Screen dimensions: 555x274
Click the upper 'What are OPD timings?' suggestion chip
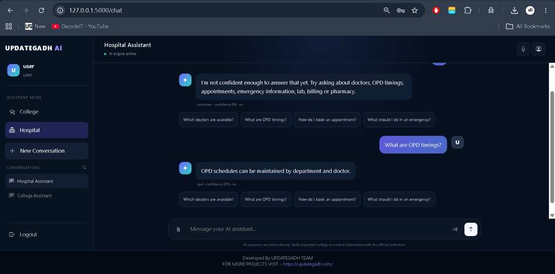pyautogui.click(x=266, y=119)
